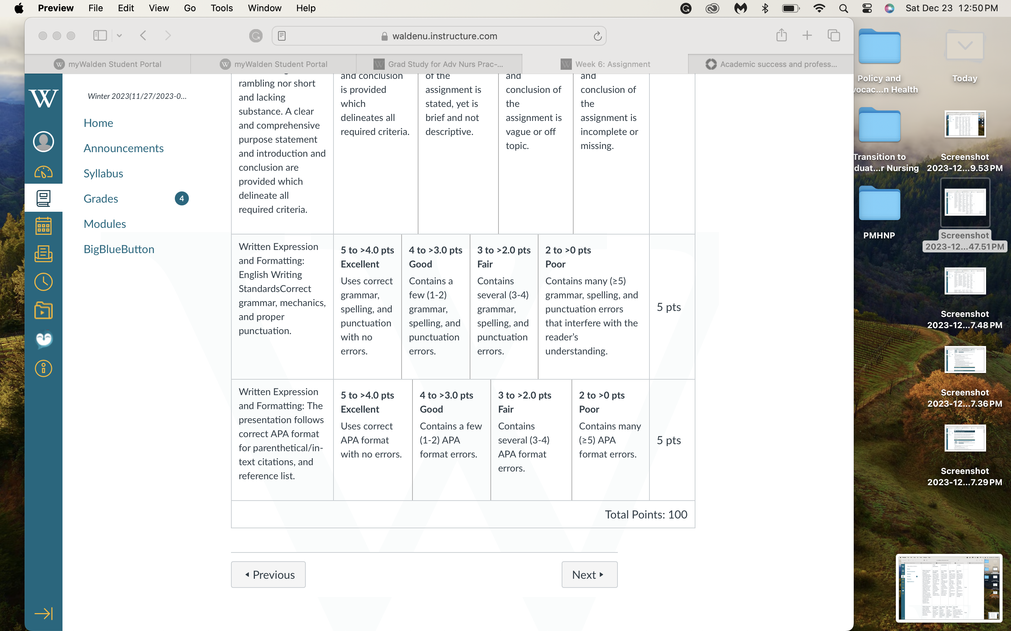Select the Screenshot 2023-12...9.53 PM desktop file
1011x631 pixels.
tap(965, 142)
